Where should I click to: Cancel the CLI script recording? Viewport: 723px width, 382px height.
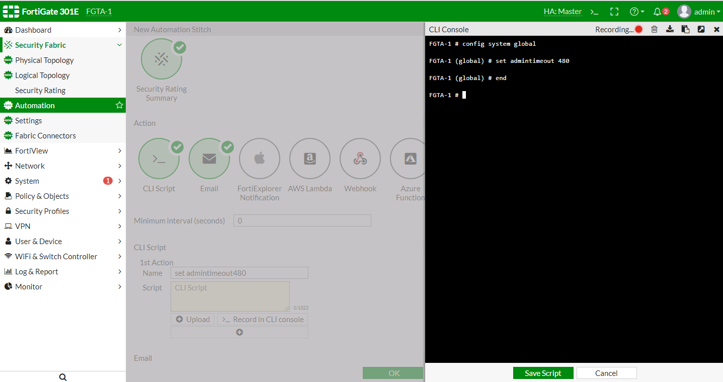pos(606,373)
